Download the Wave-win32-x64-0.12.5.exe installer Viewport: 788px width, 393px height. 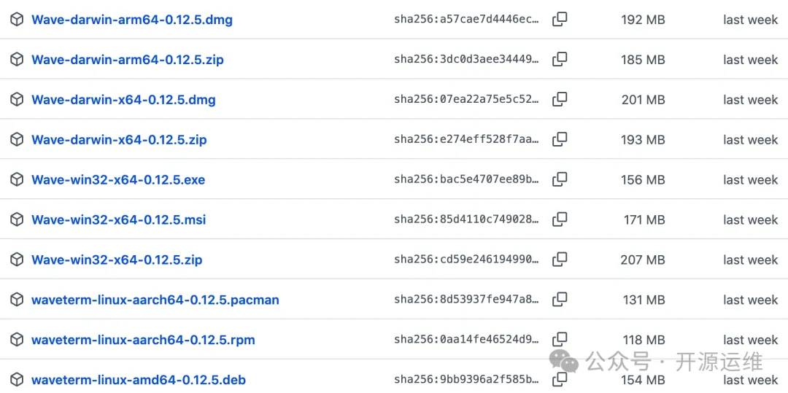(x=118, y=180)
